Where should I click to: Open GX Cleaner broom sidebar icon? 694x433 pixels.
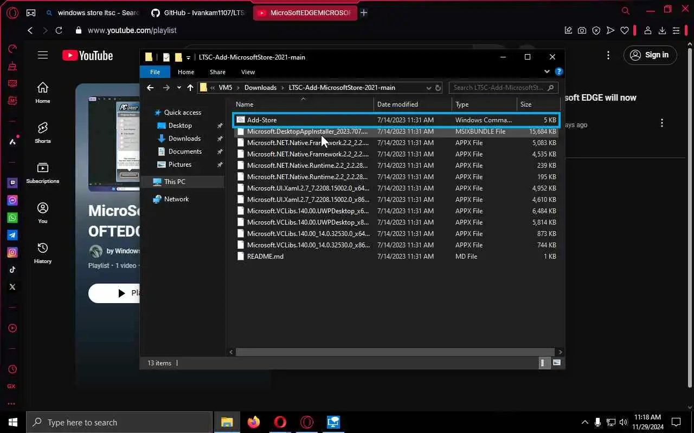[12, 66]
